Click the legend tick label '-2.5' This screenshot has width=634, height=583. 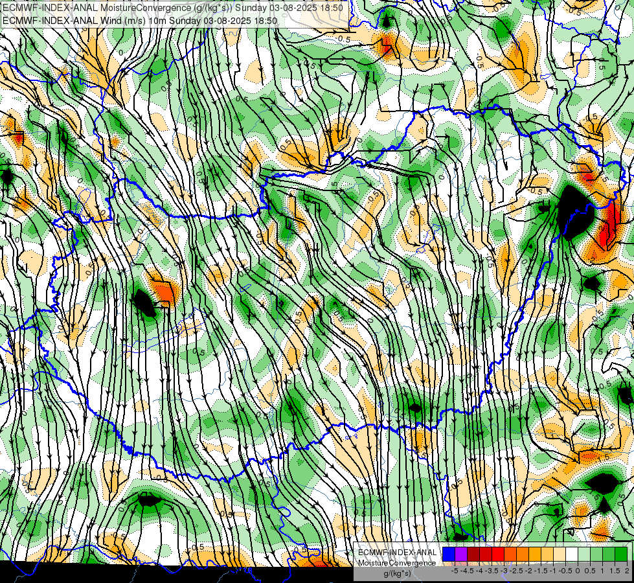coord(516,571)
